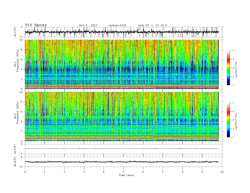Image resolution: width=250 pixels, height=193 pixels.
Task: Click the "-7" tick on ch.1 color bar
Action: (233, 85)
